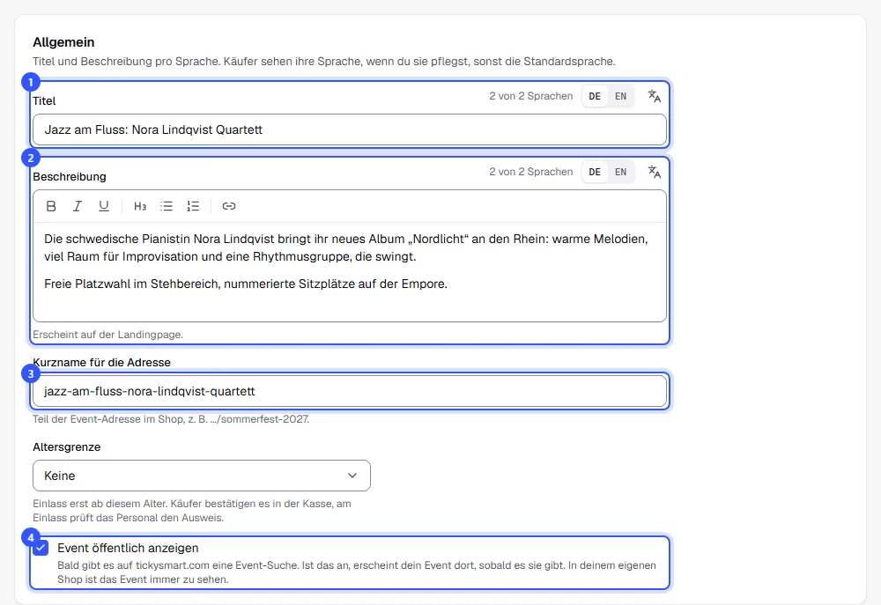This screenshot has width=881, height=605.
Task: Click the translate icon next to Beschreibung
Action: click(x=655, y=172)
